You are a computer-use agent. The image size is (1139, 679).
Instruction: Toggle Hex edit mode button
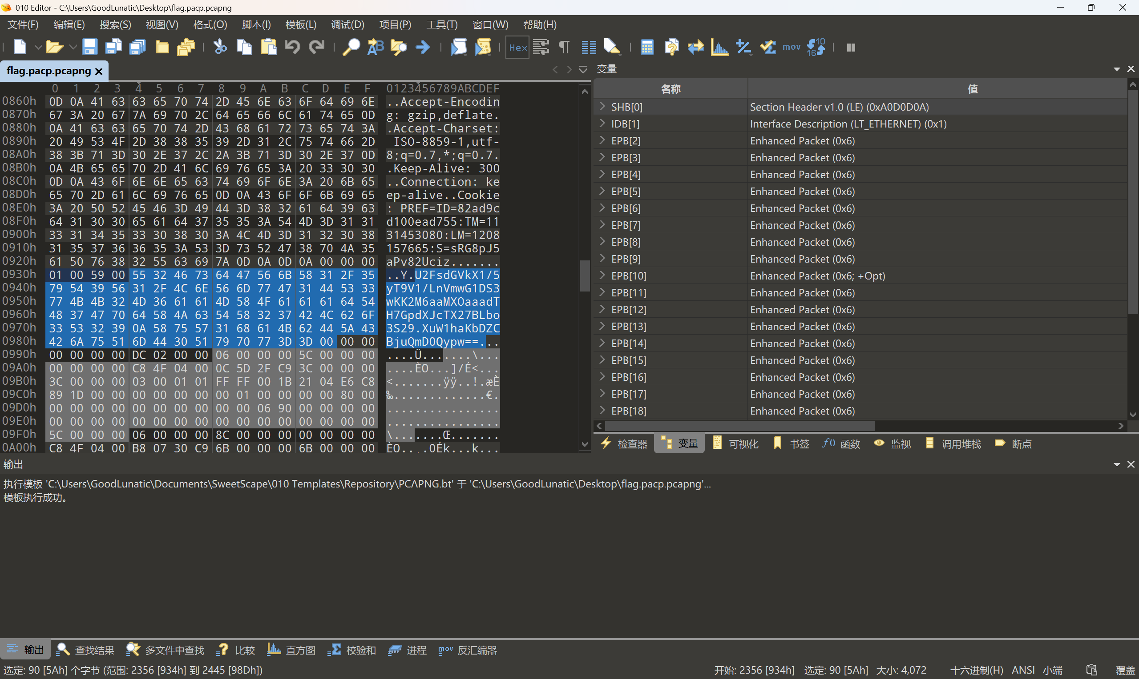point(517,47)
